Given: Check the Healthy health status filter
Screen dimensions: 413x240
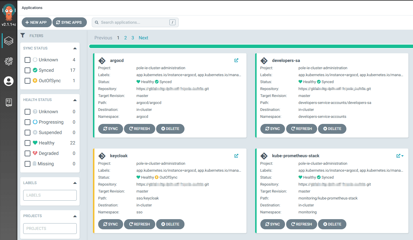Looking at the screenshot, I should pos(28,143).
